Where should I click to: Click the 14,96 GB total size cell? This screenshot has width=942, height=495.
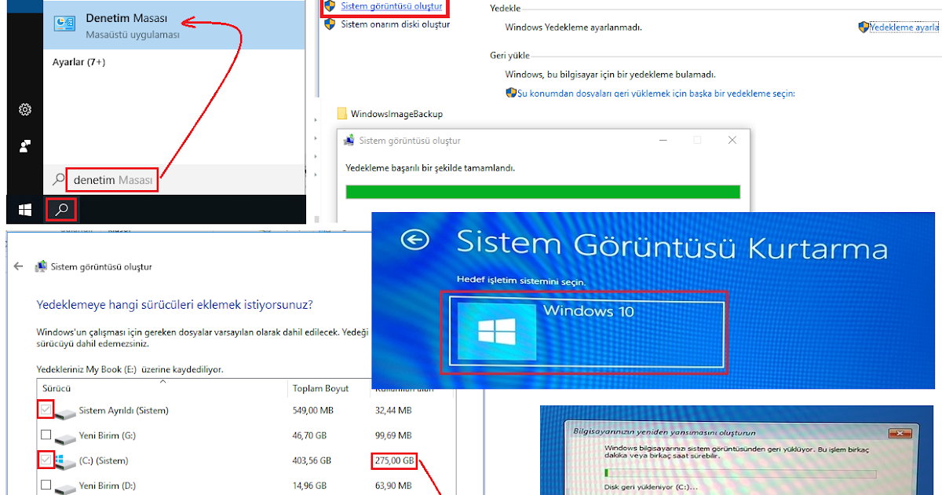(x=310, y=486)
